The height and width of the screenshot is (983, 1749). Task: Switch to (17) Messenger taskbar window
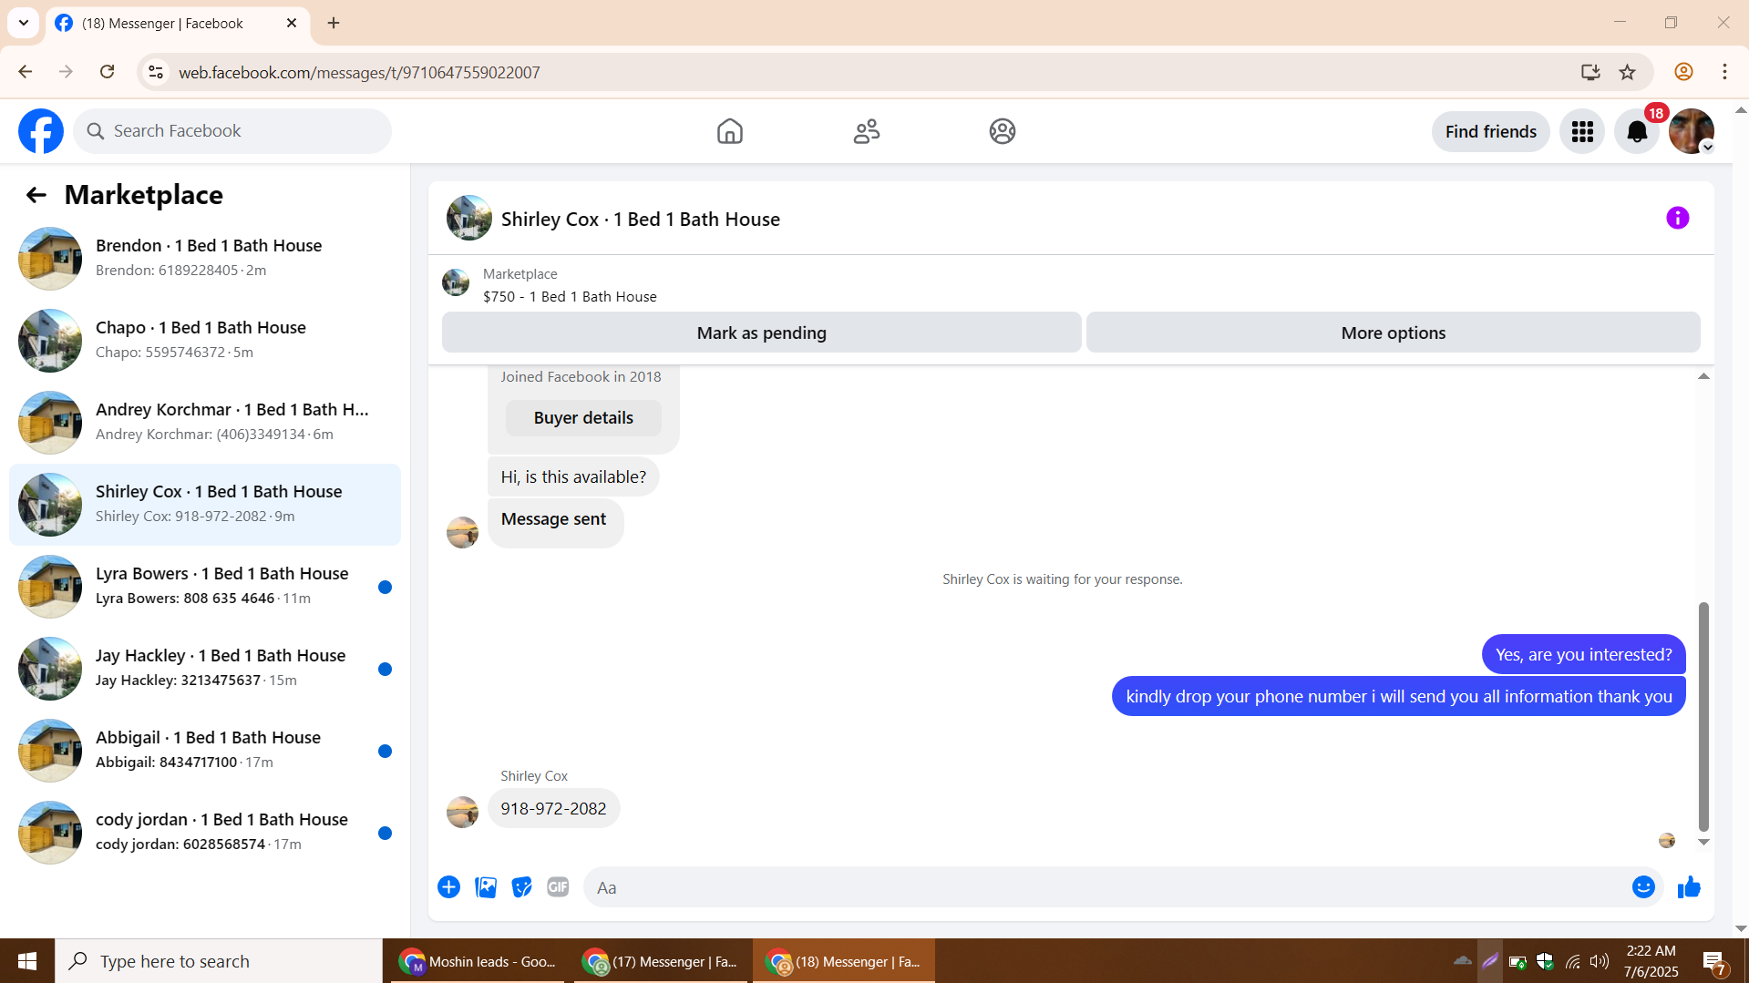[661, 961]
